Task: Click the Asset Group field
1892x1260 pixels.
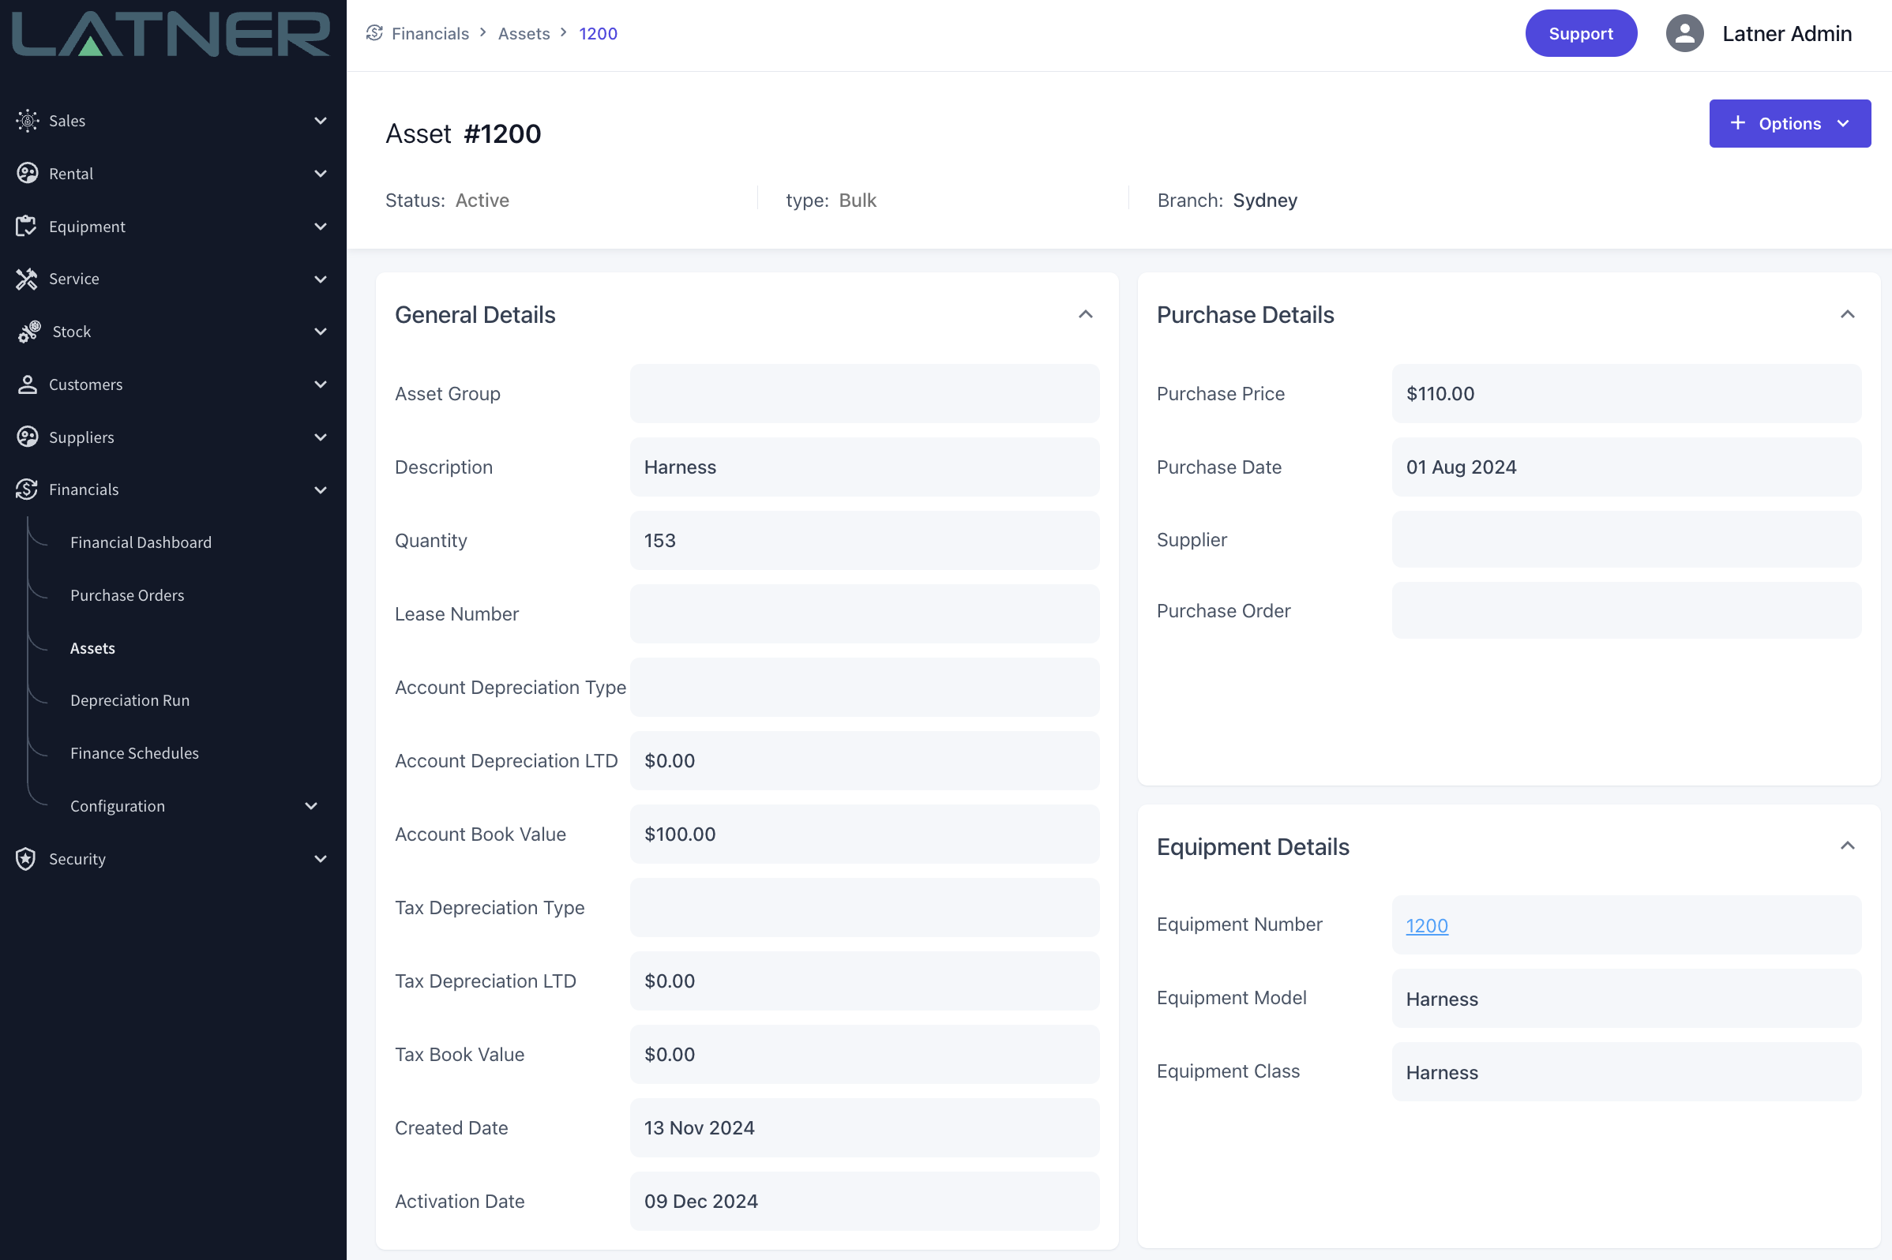Action: (x=864, y=394)
